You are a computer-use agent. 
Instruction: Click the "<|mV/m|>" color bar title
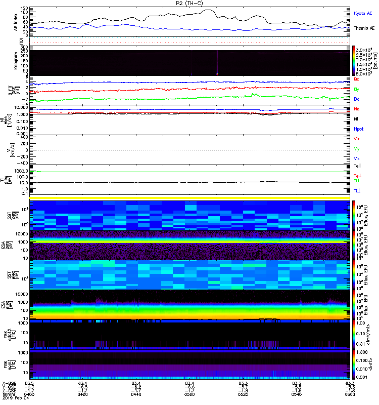pos(368,335)
